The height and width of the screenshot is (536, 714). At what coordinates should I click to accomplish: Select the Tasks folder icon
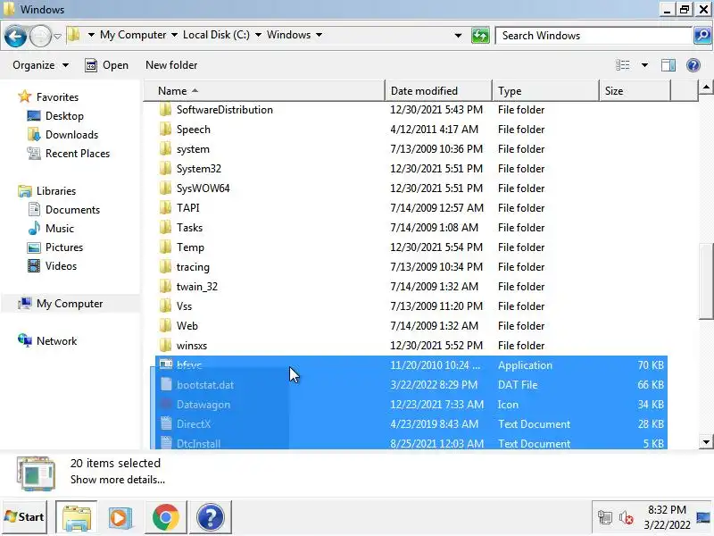point(165,228)
